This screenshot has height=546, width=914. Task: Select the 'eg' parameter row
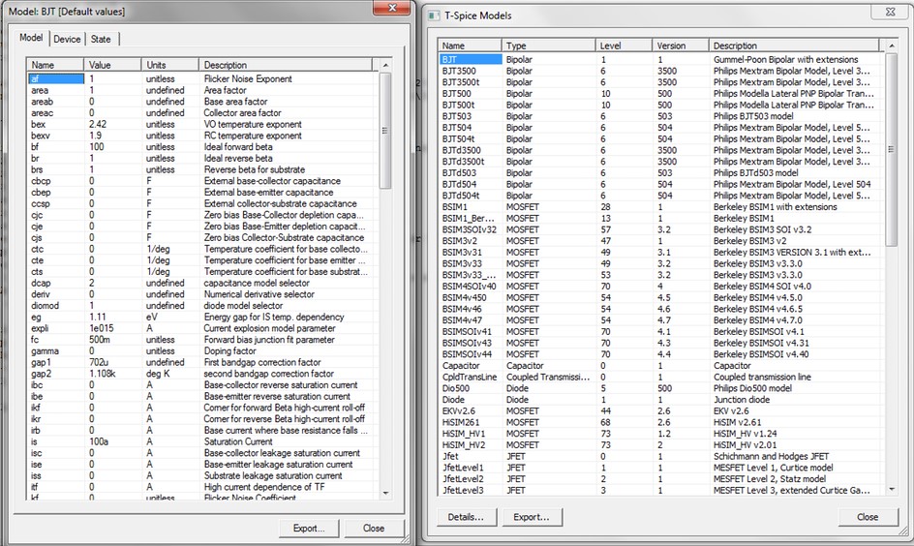click(202, 317)
